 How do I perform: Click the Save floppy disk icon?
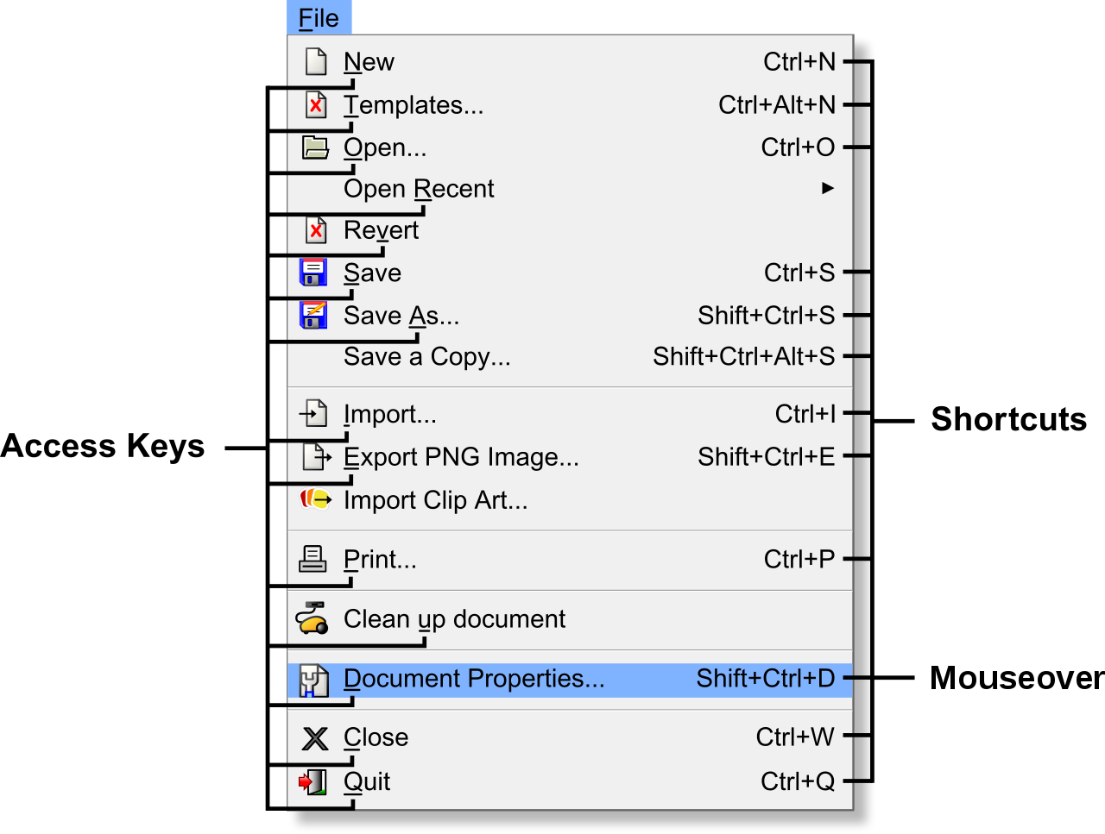tap(313, 273)
